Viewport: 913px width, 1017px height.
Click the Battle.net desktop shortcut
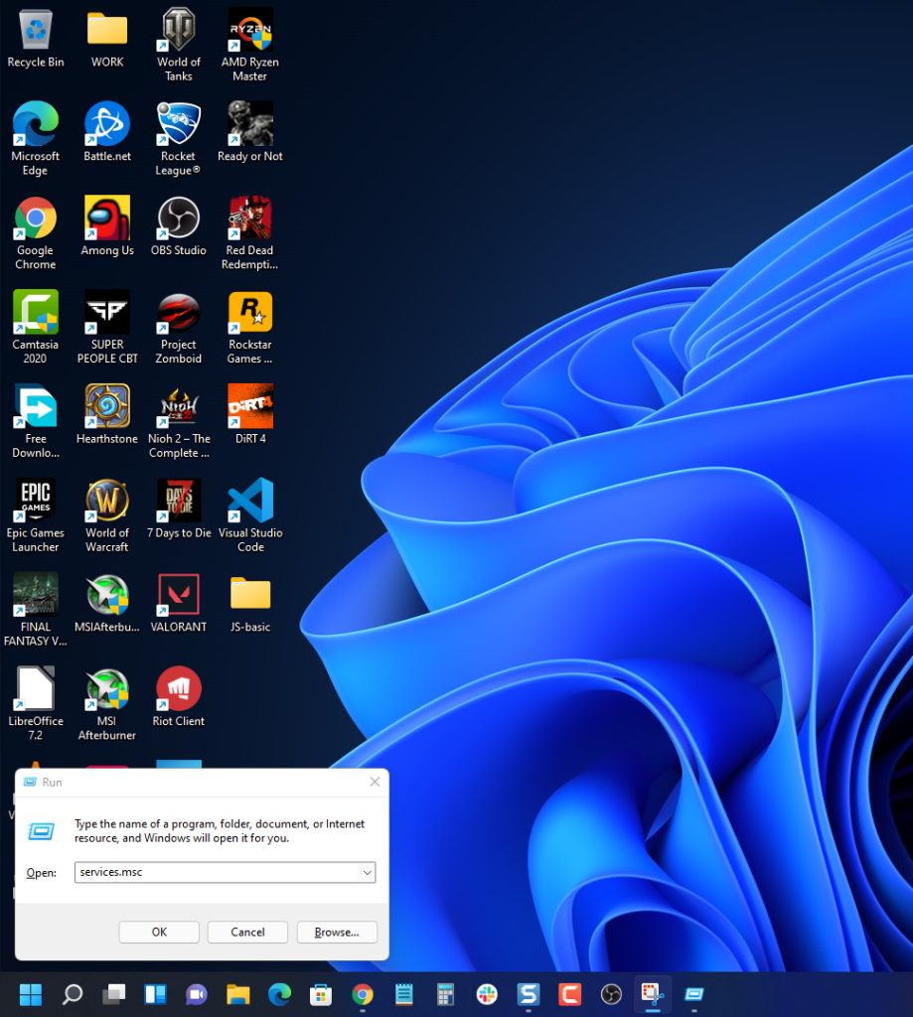pos(107,133)
